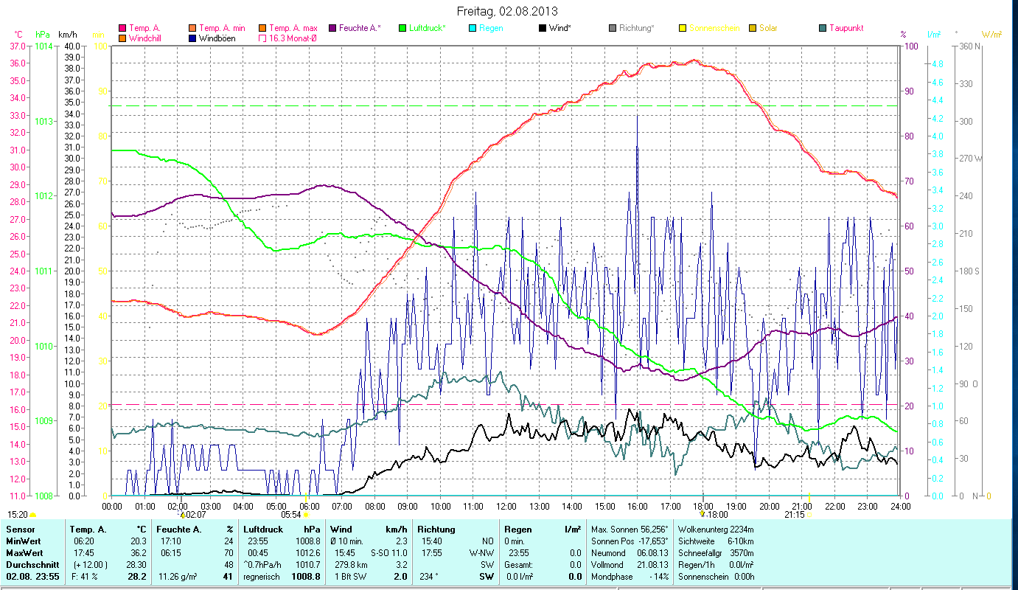Click the '11.26 g/m²' humidity value
The image size is (1018, 590).
coord(178,576)
